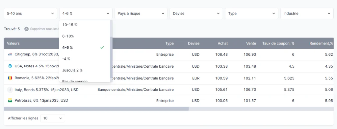Select the 10-15 % coupon option
This screenshot has width=337, height=129.
(85, 25)
